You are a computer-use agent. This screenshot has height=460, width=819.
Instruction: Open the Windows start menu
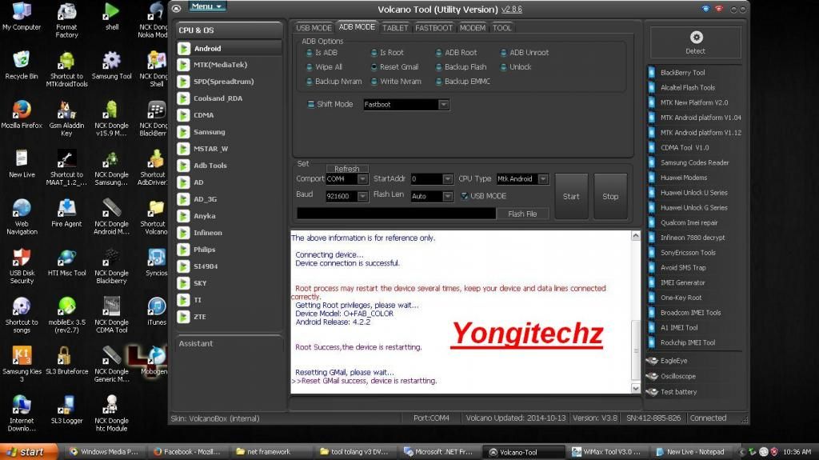click(30, 452)
